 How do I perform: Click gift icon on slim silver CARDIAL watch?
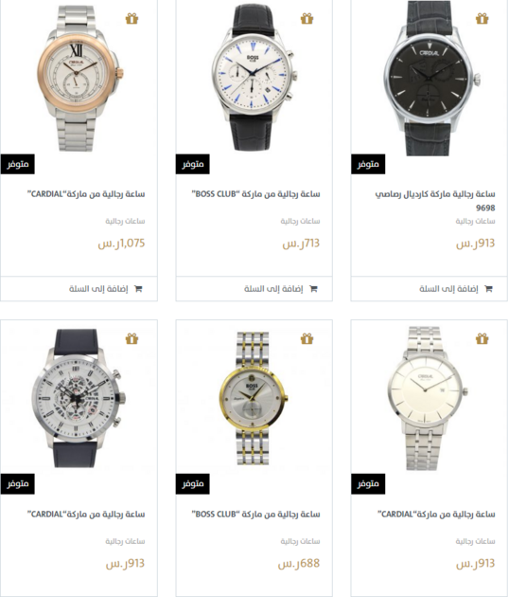point(482,338)
